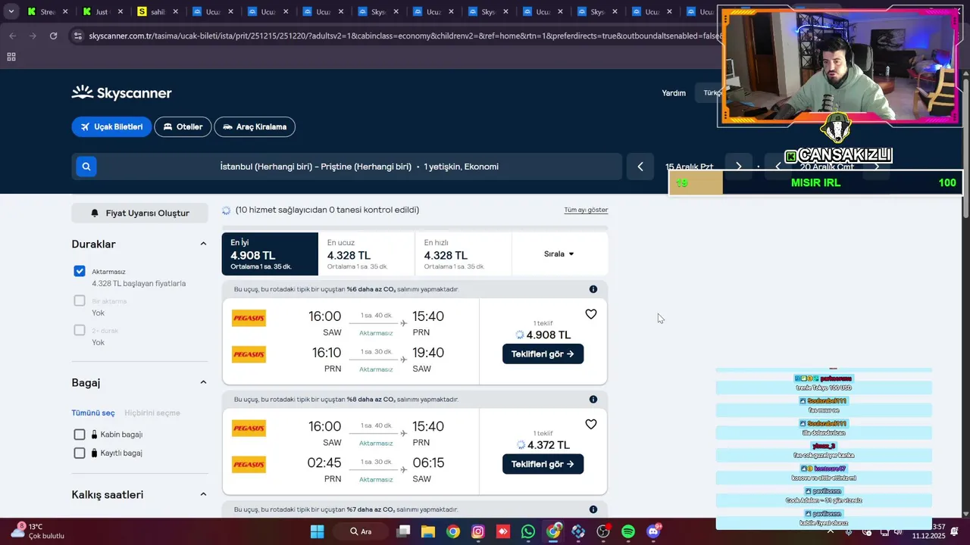Click Teklifleri gör for 4.372 TL flight

[x=543, y=464]
